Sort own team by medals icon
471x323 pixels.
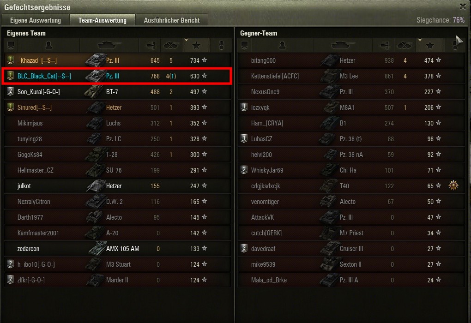pos(222,45)
